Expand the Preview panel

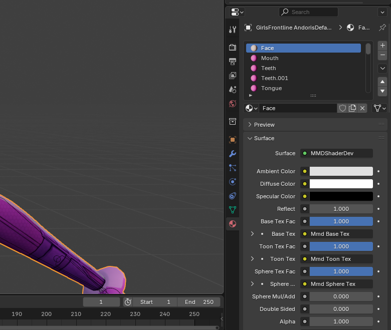coord(316,125)
